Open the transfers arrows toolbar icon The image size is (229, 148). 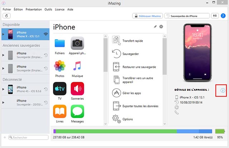[215, 16]
